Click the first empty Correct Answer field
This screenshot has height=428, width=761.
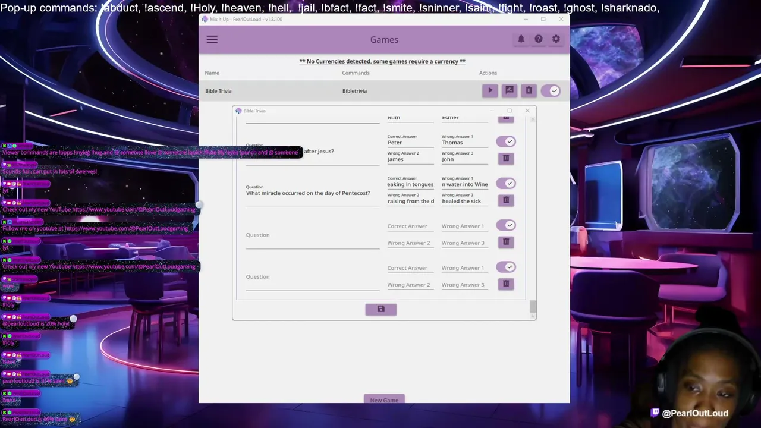coord(410,226)
